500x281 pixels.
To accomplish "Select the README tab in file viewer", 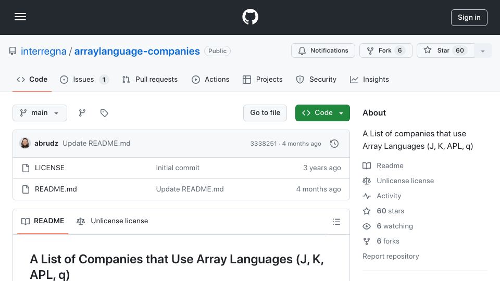I will (43, 221).
